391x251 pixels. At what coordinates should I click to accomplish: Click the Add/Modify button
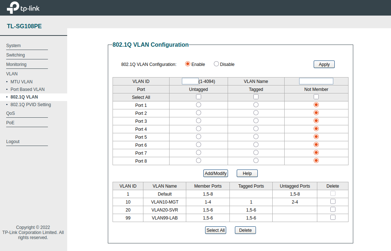tap(215, 173)
